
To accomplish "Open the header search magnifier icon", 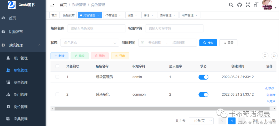I will [231, 5].
